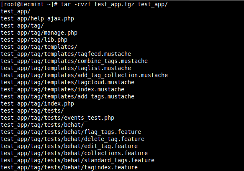The width and height of the screenshot is (244, 171).
Task: Click the flag_tags.feature line
Action: click(x=71, y=132)
